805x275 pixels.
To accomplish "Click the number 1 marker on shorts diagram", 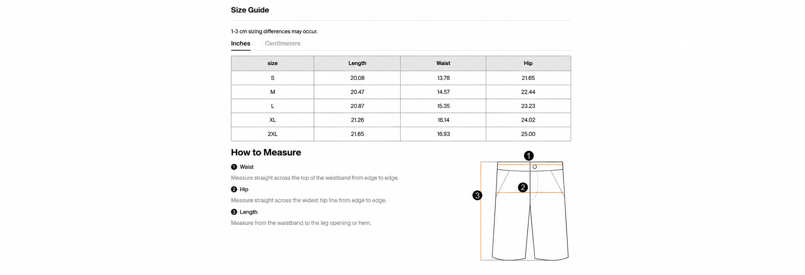I will [529, 156].
